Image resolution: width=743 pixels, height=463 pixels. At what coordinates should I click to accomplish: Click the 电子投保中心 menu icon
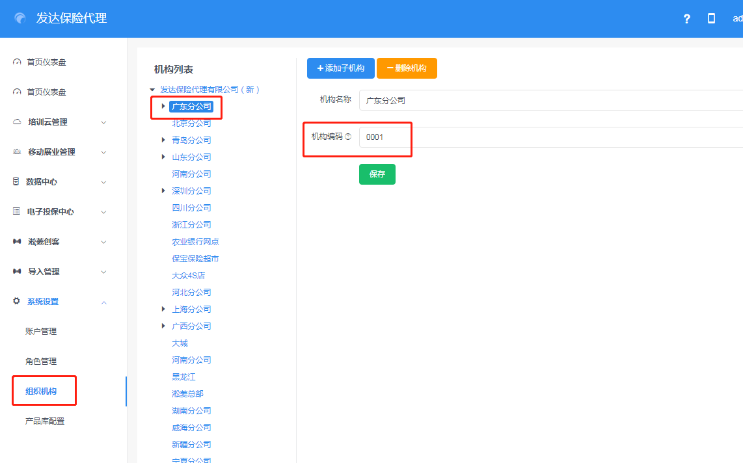coord(17,212)
